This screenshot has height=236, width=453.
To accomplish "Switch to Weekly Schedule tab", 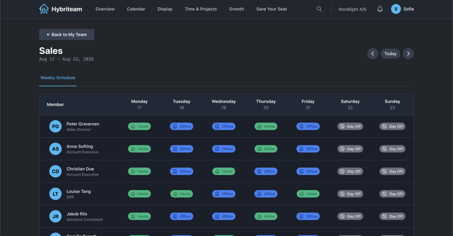I will tap(58, 78).
